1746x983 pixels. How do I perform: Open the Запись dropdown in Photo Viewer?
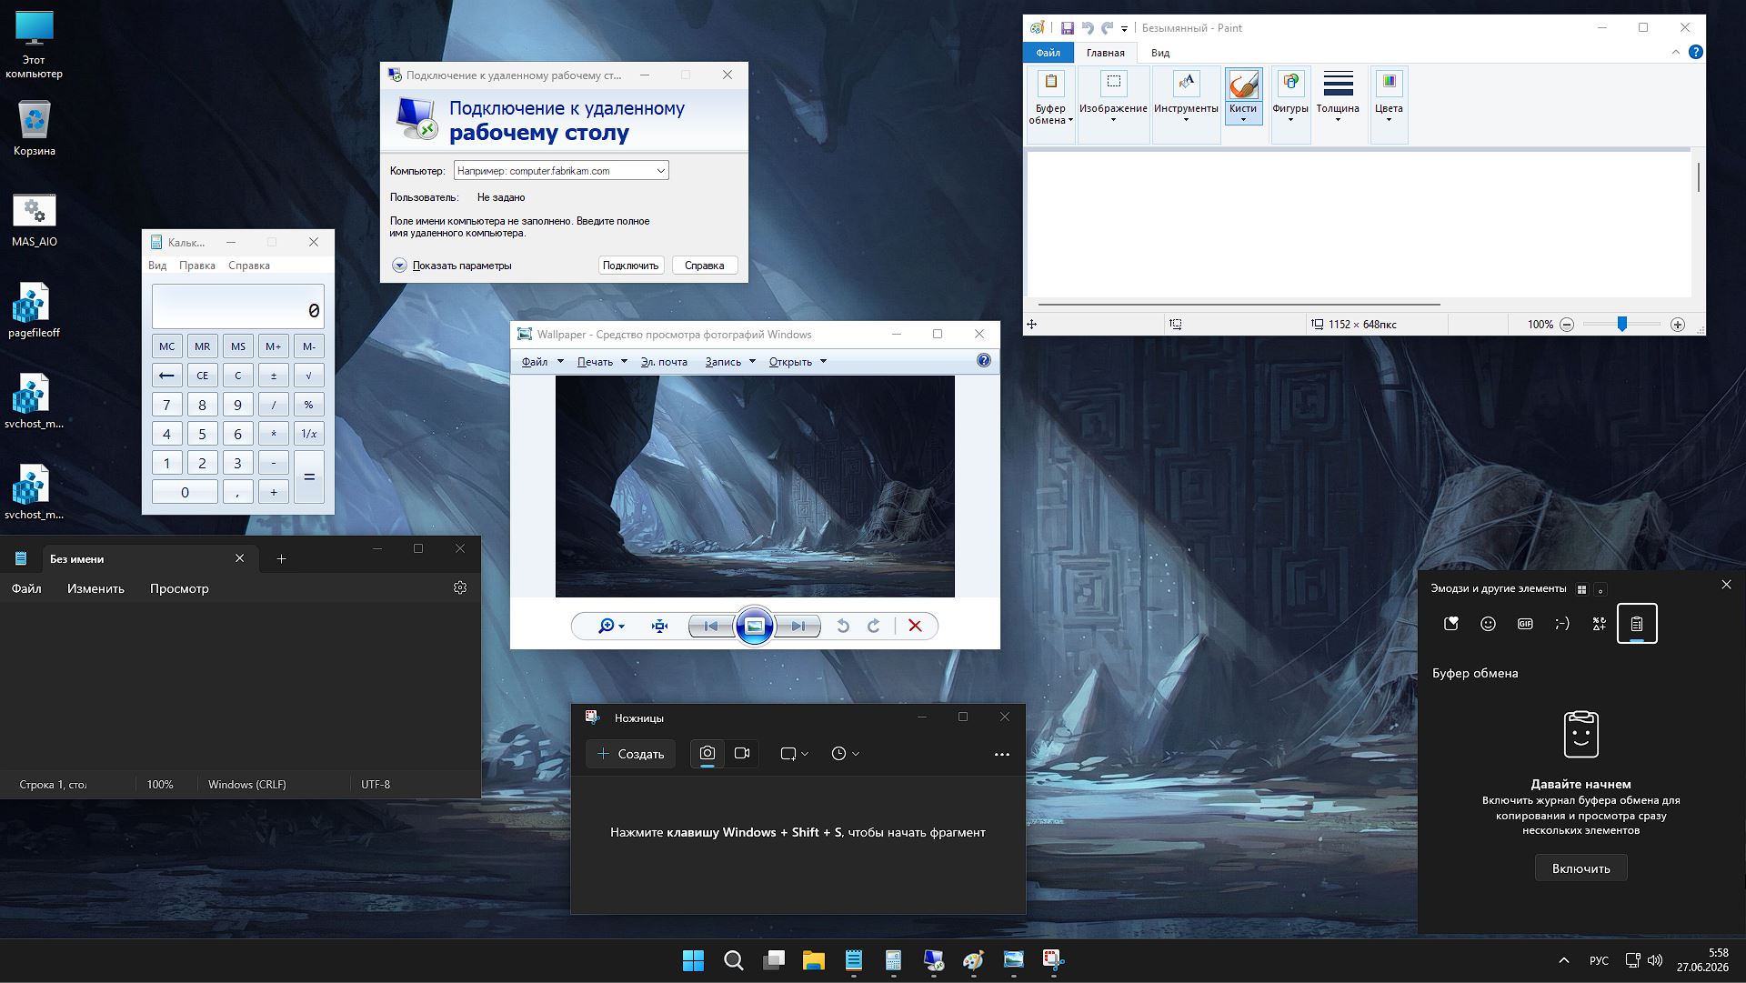point(730,362)
